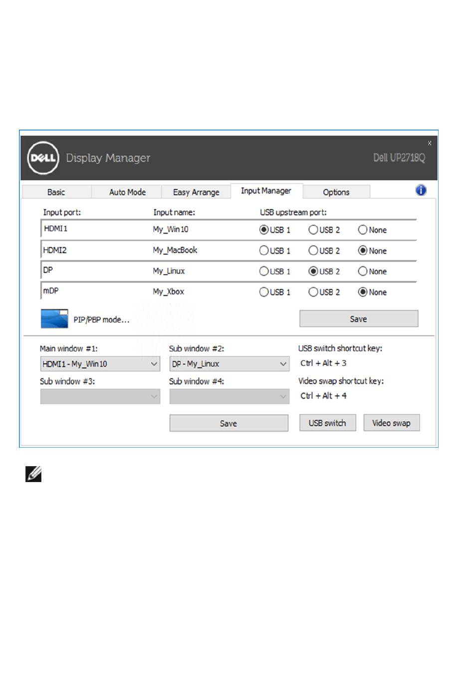
Task: Select USB 1 for mDP
Action: pyautogui.click(x=264, y=292)
